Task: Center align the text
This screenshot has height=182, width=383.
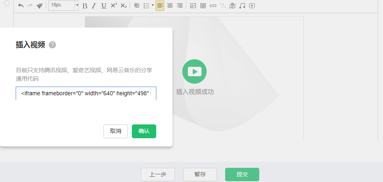Action: (170, 6)
